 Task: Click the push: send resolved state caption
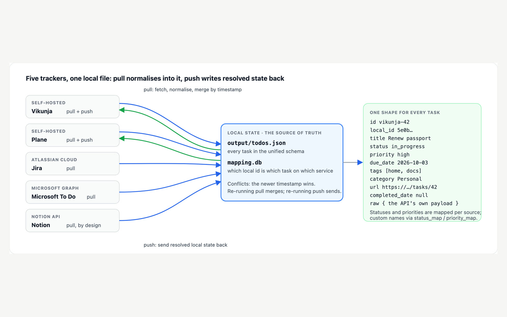tap(185, 245)
